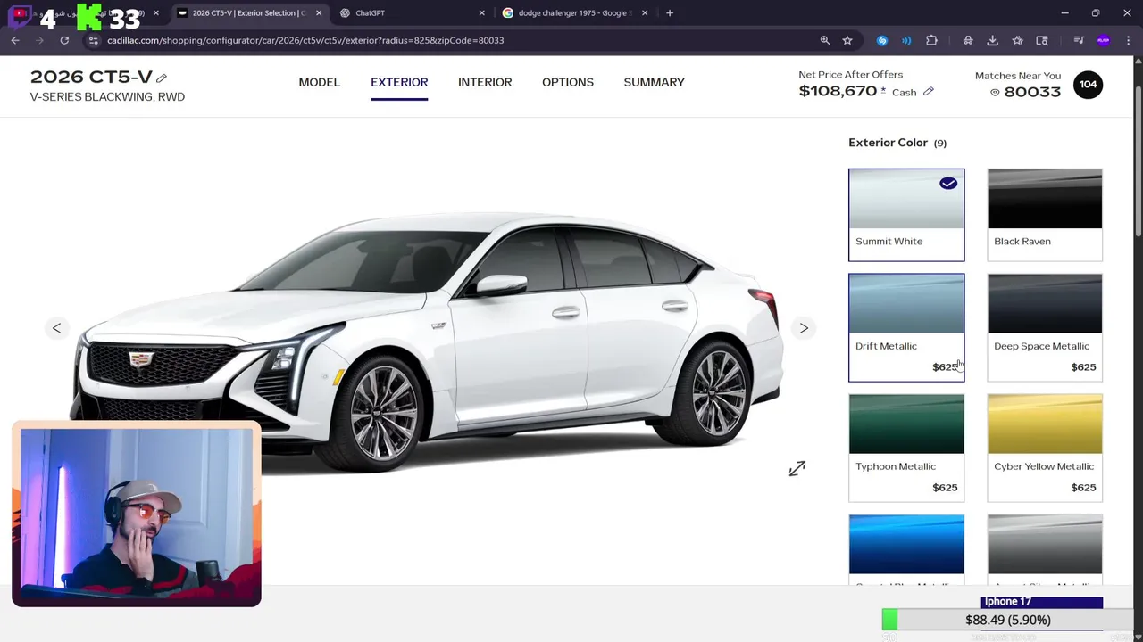This screenshot has height=642, width=1143.
Task: Pick Cyber Yellow Metallic color
Action: pos(1045,448)
